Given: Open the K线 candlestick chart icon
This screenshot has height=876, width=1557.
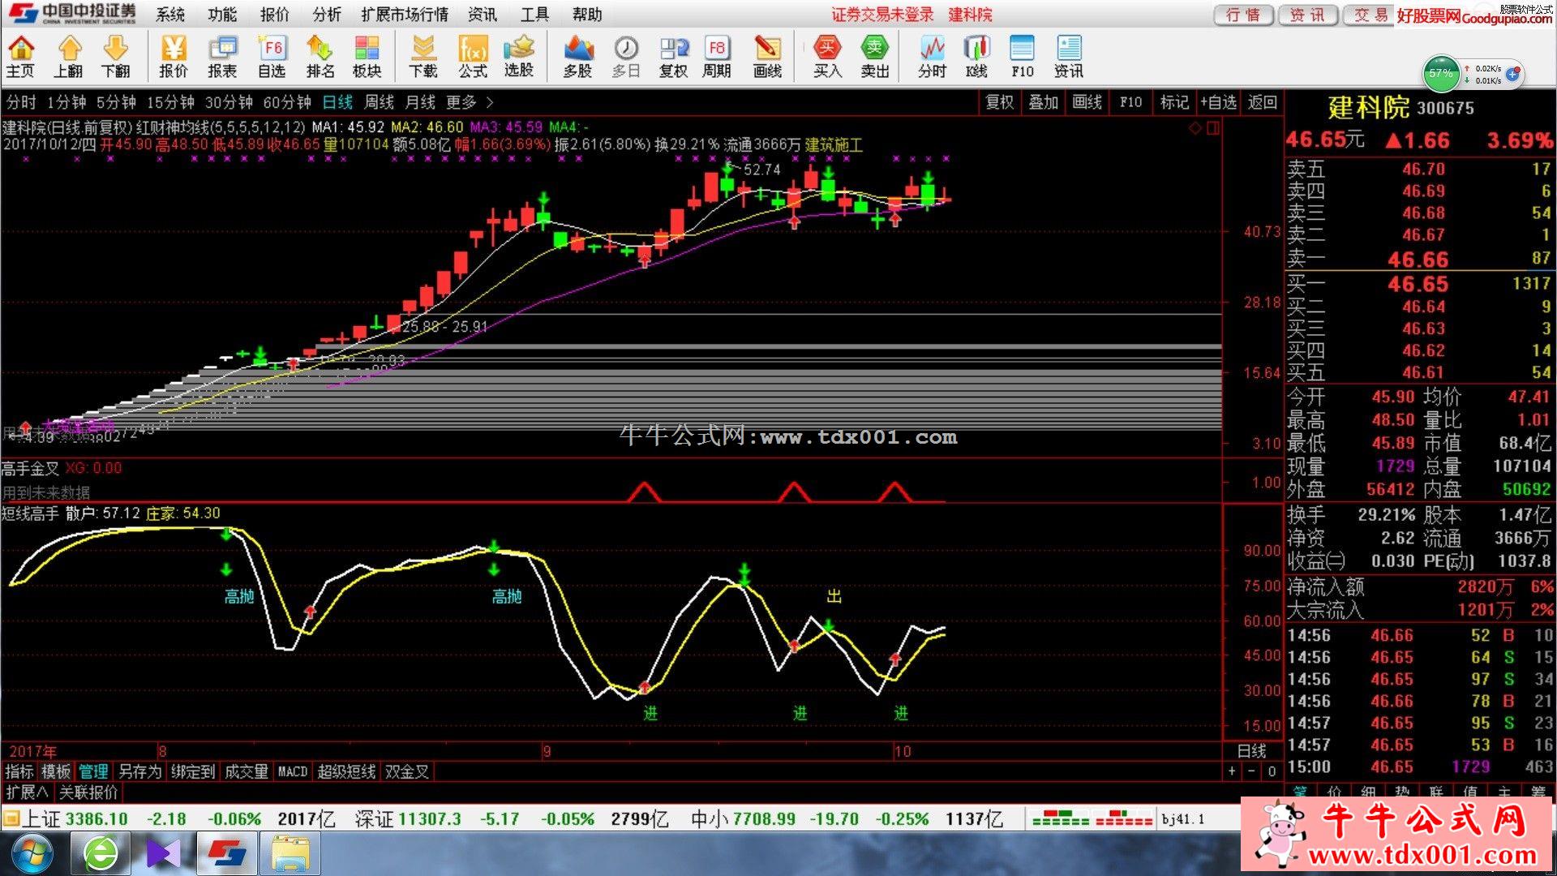Looking at the screenshot, I should [977, 57].
